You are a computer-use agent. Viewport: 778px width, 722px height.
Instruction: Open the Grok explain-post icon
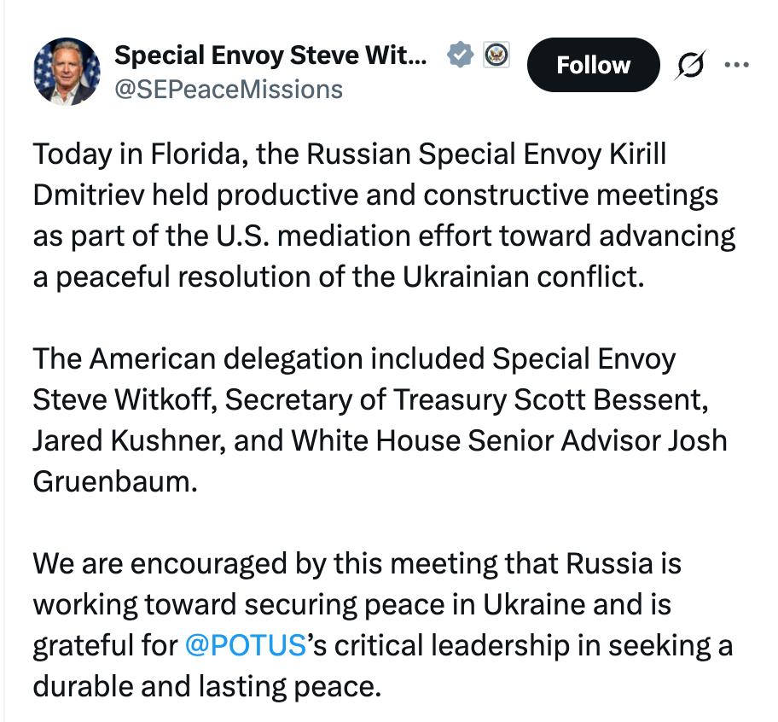click(x=688, y=66)
